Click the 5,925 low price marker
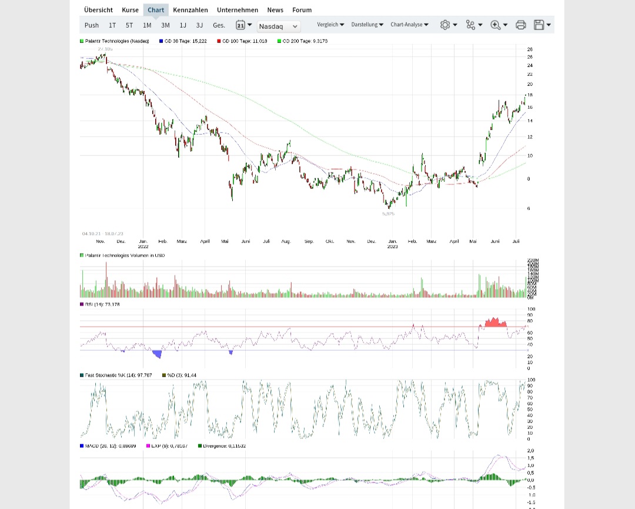635x509 pixels. pyautogui.click(x=388, y=214)
